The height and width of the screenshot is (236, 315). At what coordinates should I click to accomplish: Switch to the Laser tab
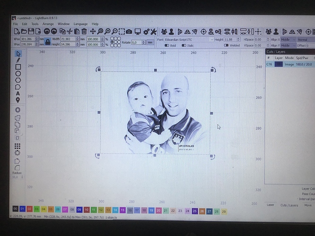coord(270,205)
